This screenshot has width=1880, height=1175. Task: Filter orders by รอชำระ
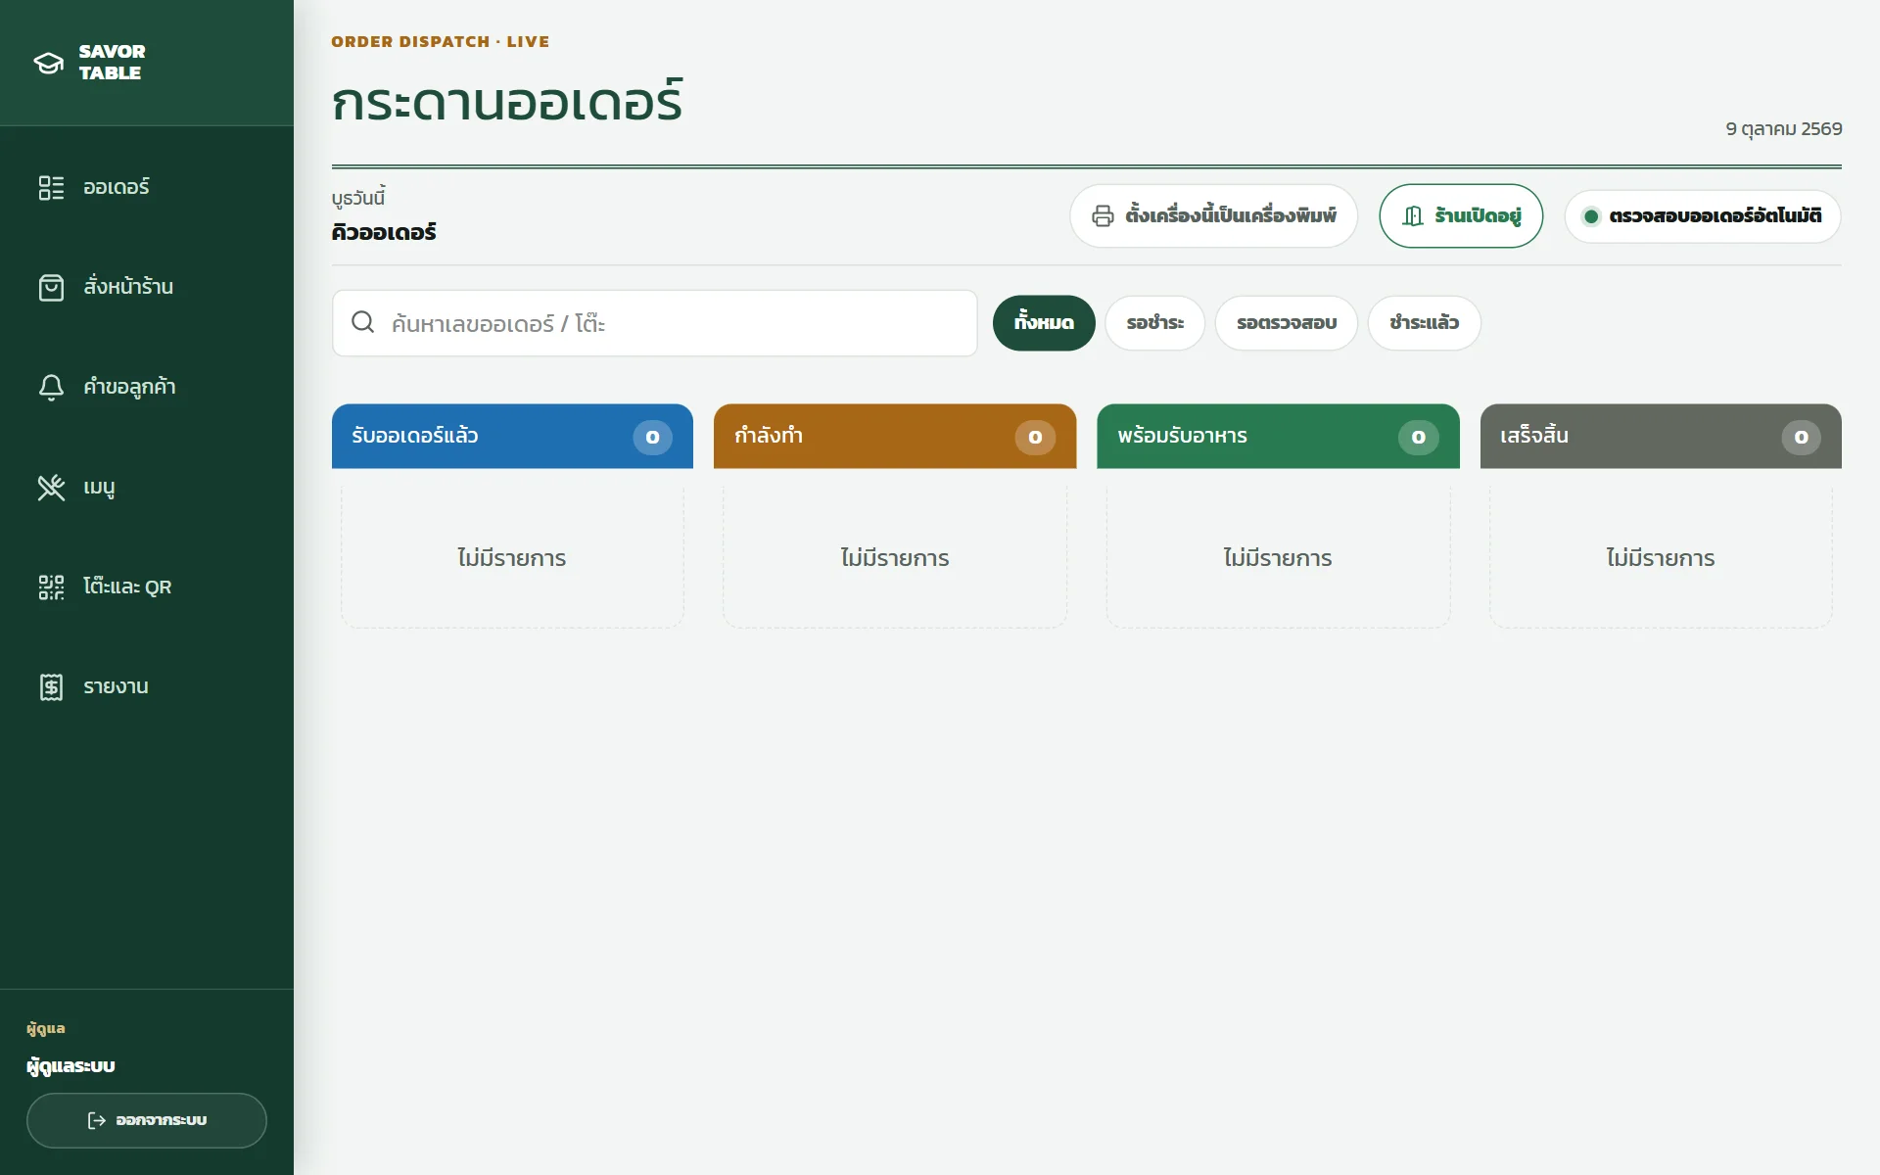1154,322
